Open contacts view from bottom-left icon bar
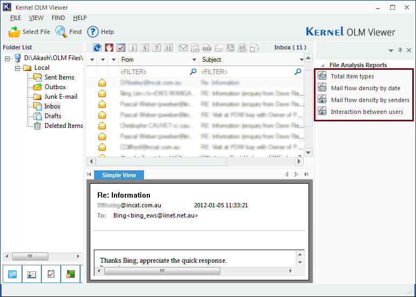 coord(32,274)
